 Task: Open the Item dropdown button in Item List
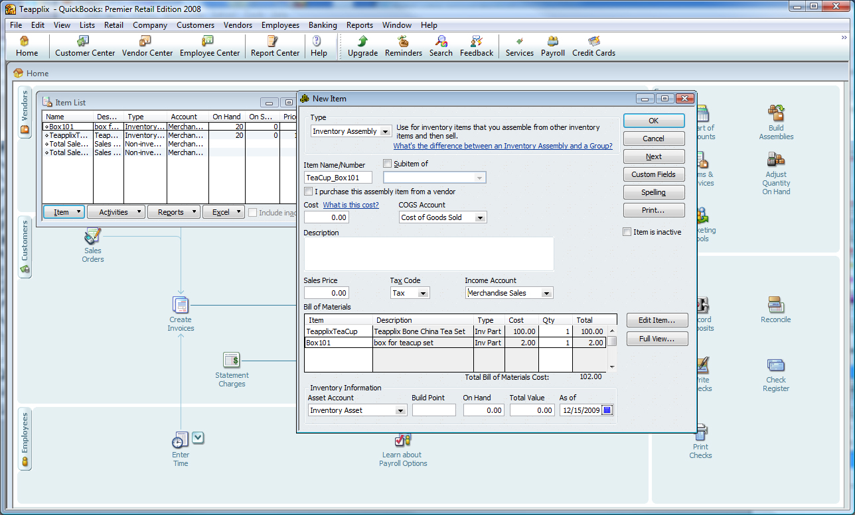click(64, 212)
